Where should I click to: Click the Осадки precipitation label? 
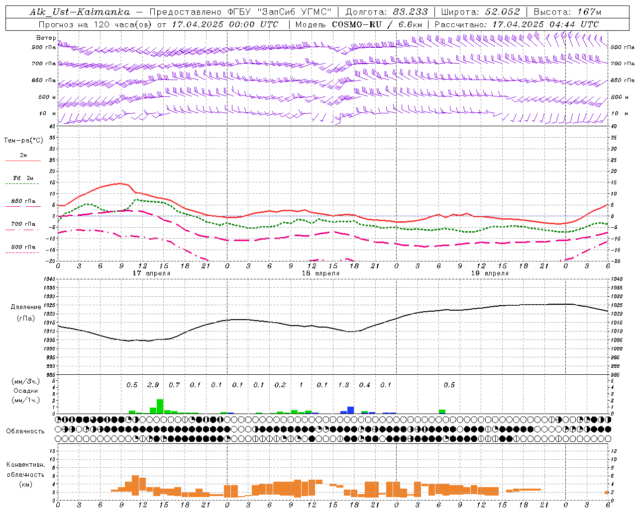pyautogui.click(x=25, y=391)
